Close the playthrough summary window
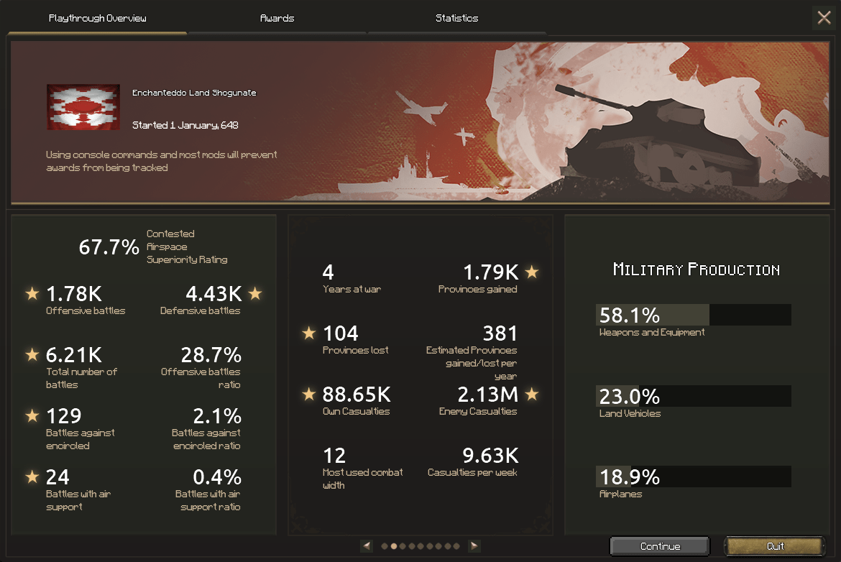841x562 pixels. coord(824,18)
